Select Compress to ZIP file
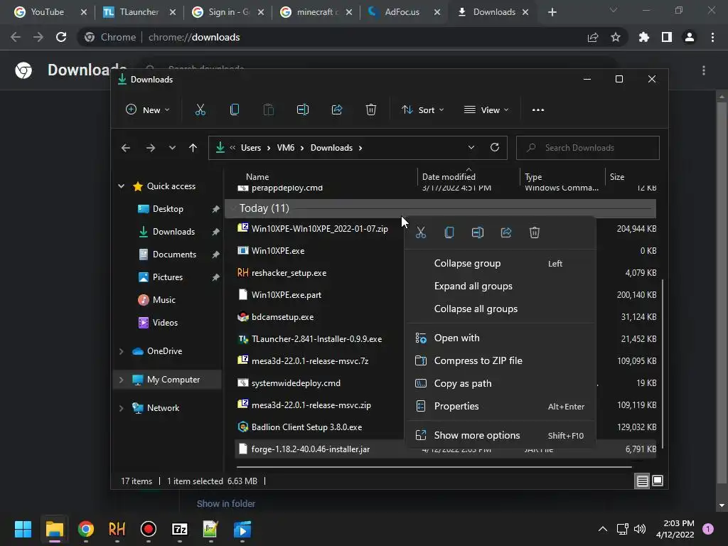The width and height of the screenshot is (728, 546). click(x=500, y=360)
